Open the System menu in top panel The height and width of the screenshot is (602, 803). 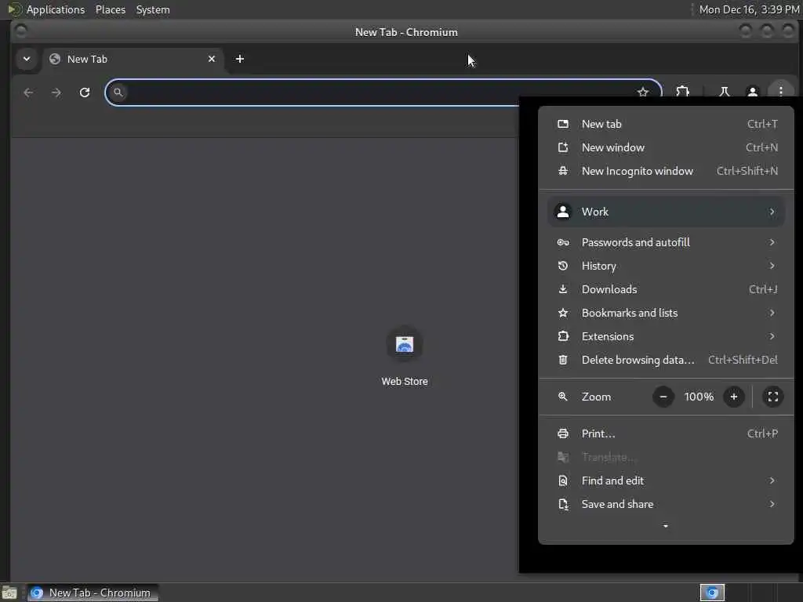pyautogui.click(x=153, y=9)
